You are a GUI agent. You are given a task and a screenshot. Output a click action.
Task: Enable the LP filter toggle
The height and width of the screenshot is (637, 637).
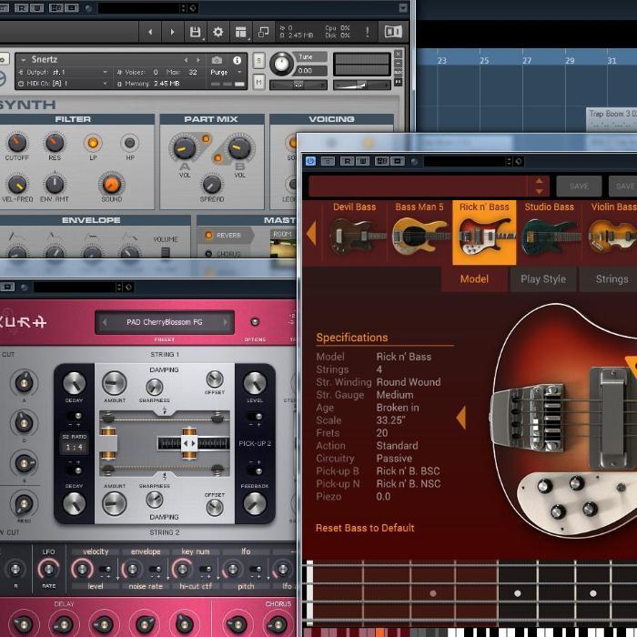pos(93,143)
